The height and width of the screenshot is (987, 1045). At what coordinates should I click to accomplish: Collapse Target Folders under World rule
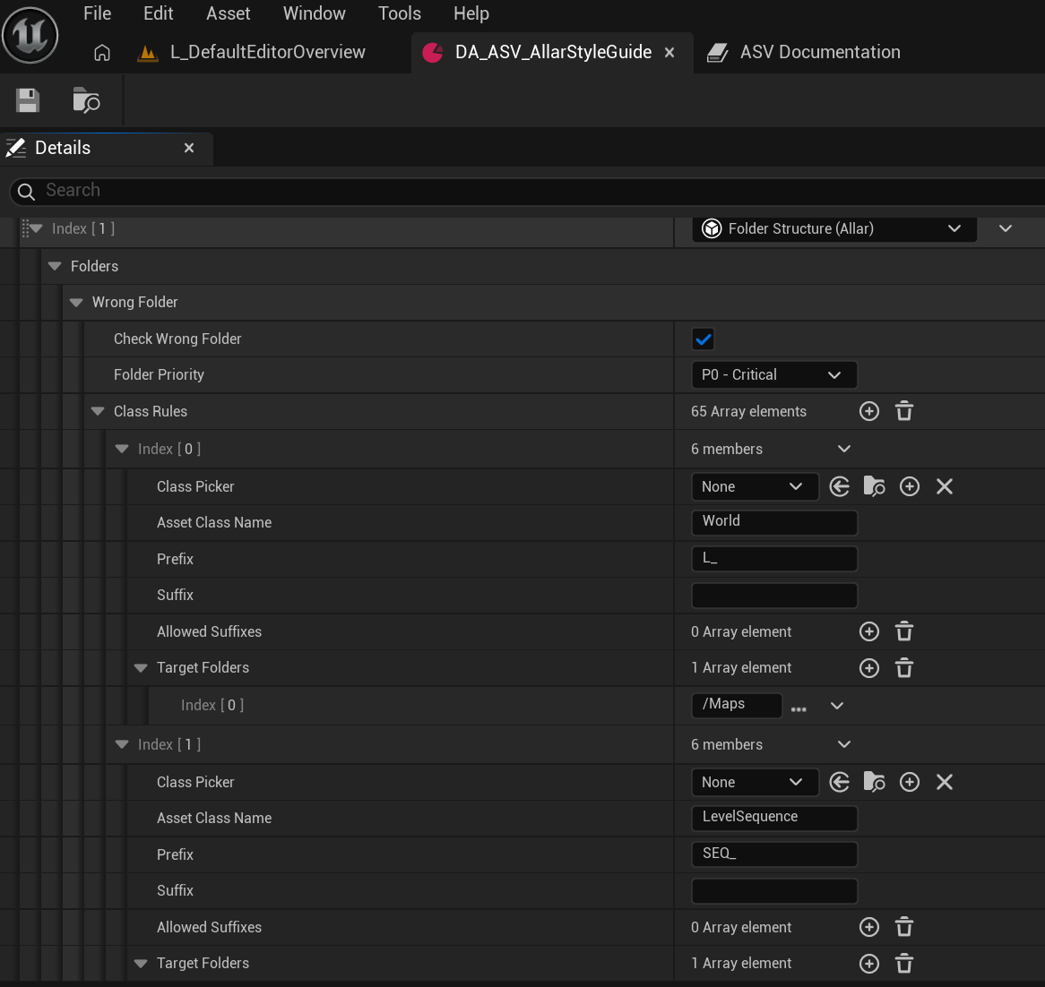coord(141,668)
